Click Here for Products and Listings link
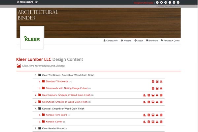 (43, 66)
